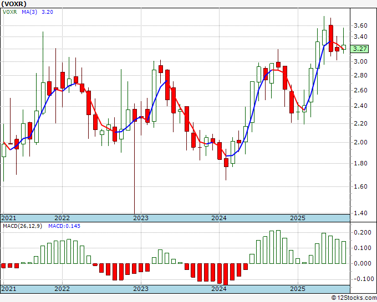Click the MACD(26,12,9) label

(22, 226)
